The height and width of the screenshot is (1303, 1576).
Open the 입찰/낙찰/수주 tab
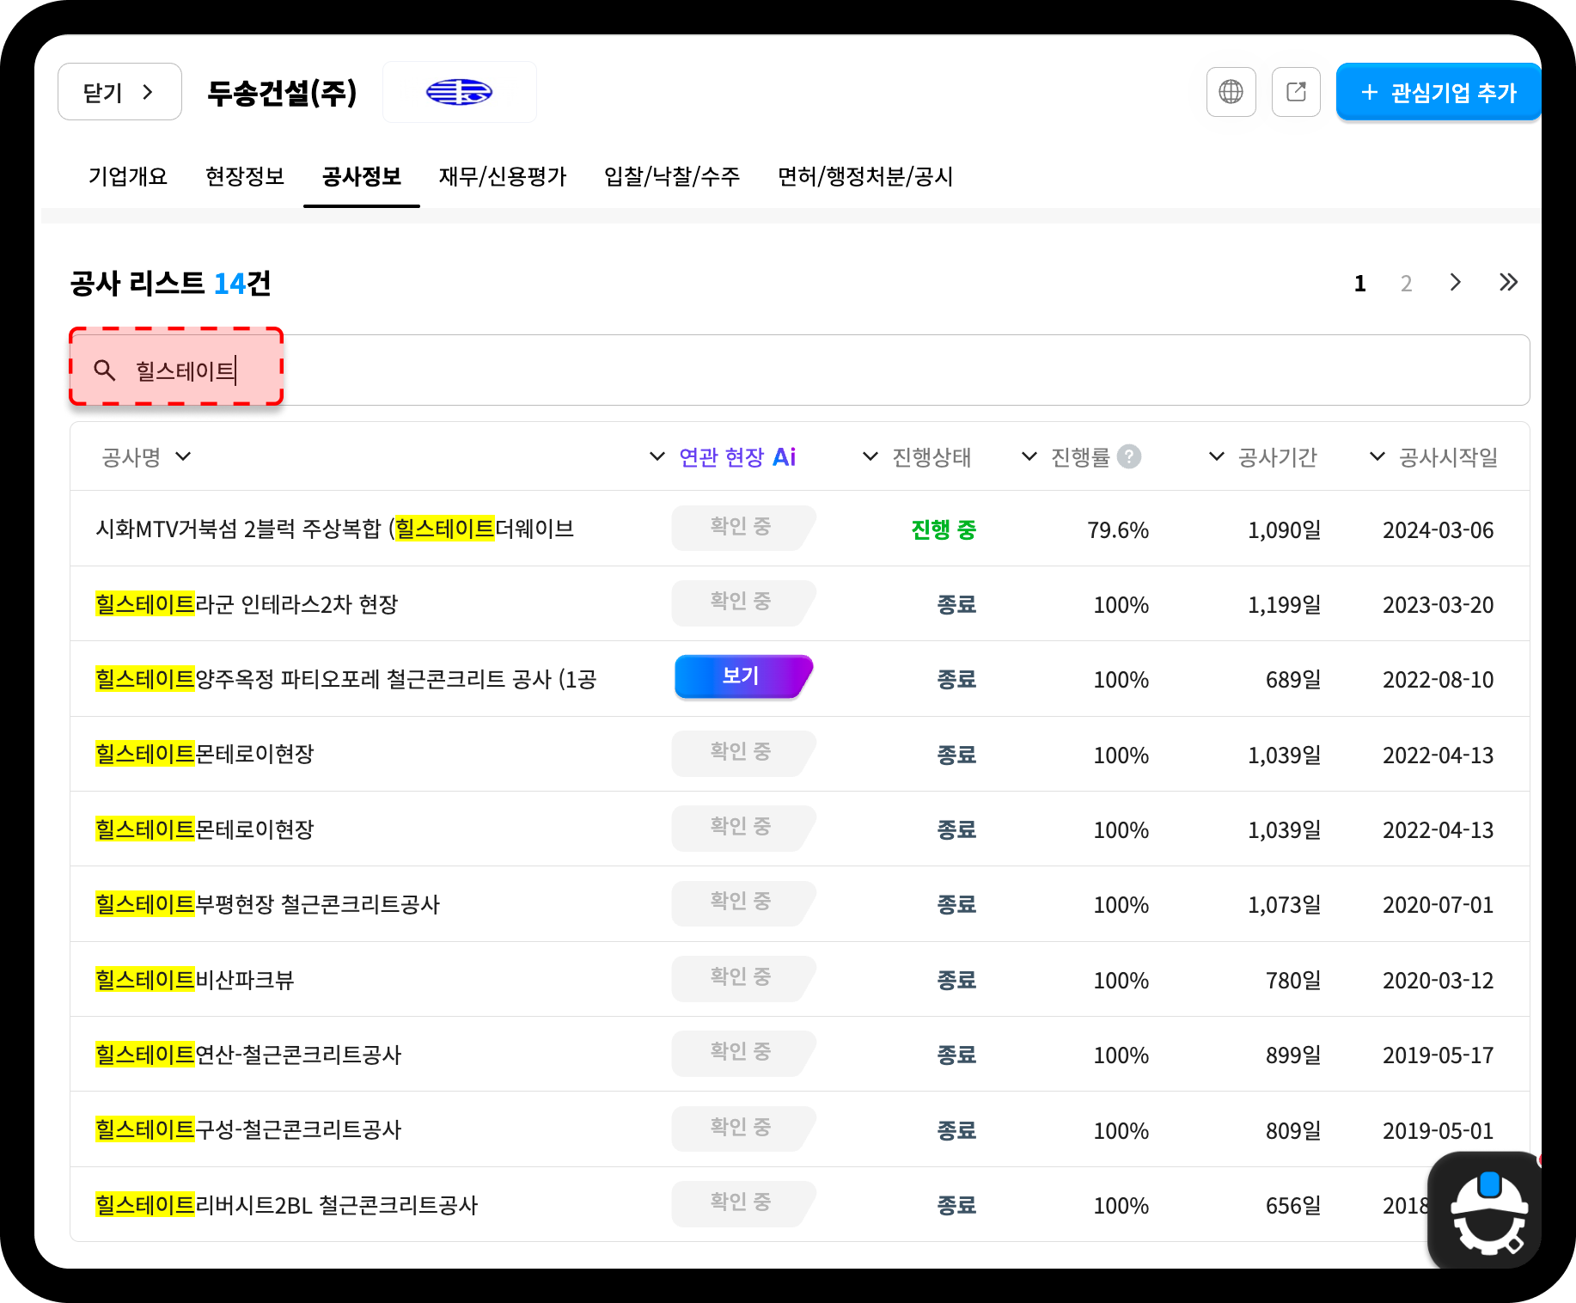672,176
